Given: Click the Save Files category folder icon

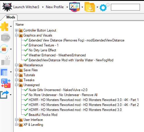Looking at the screenshot, I should click(x=21, y=70).
